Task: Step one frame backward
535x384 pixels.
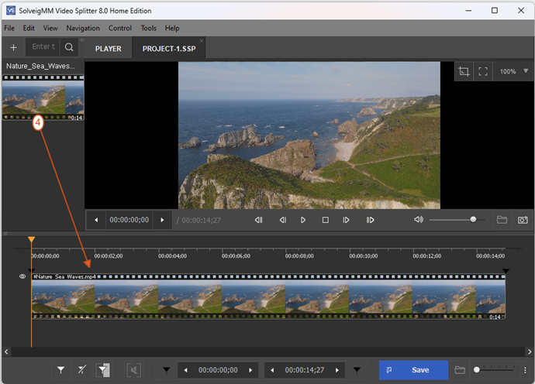Action: 283,220
